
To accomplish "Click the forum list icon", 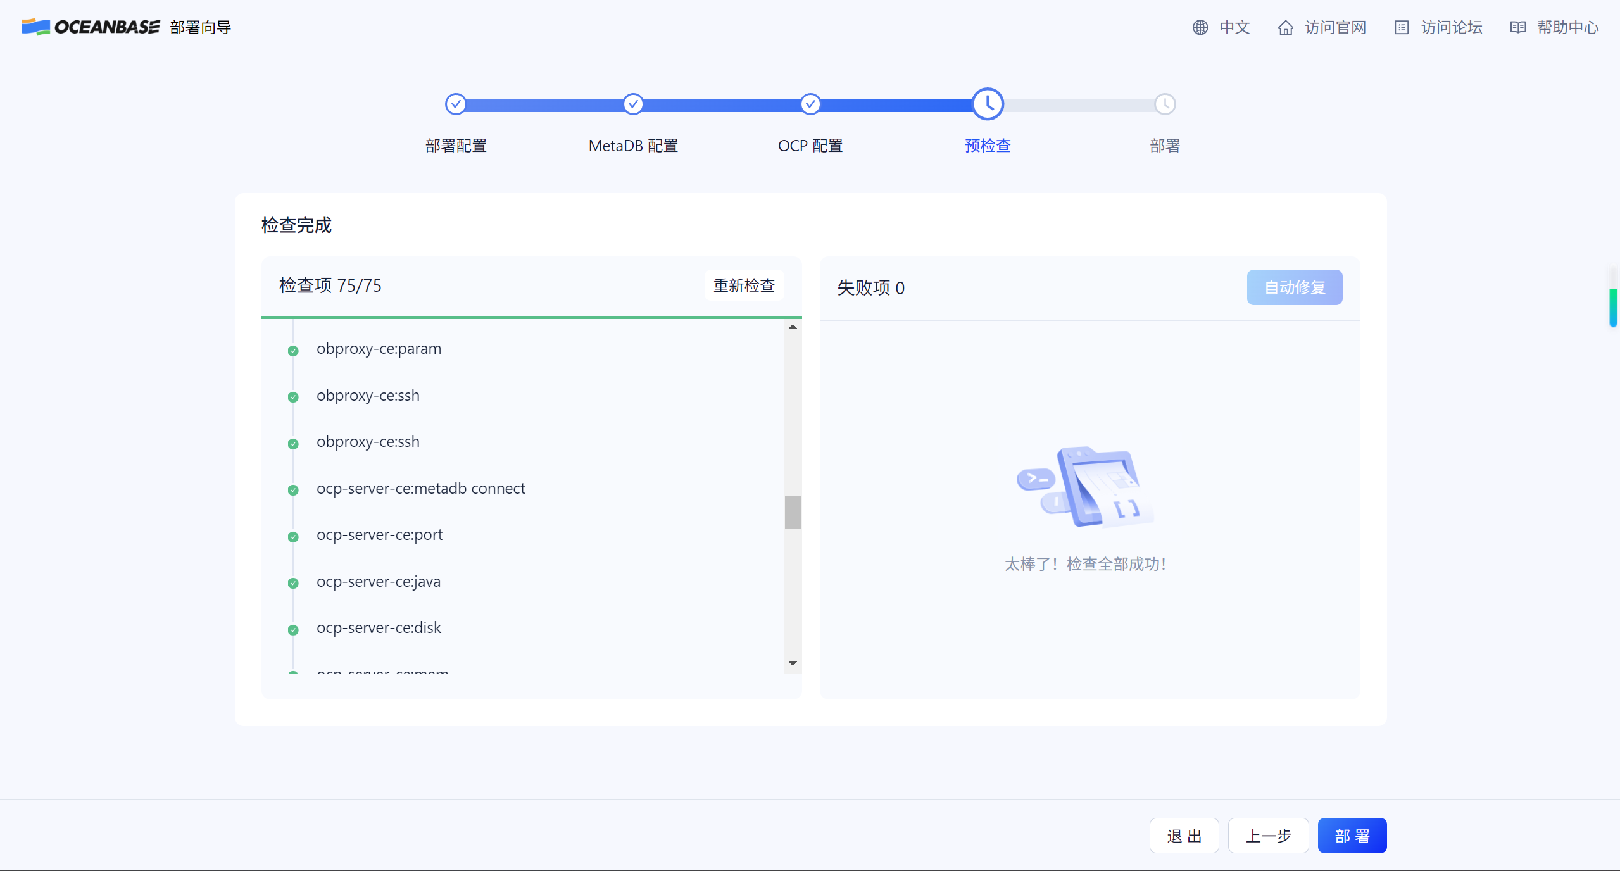I will tap(1401, 27).
